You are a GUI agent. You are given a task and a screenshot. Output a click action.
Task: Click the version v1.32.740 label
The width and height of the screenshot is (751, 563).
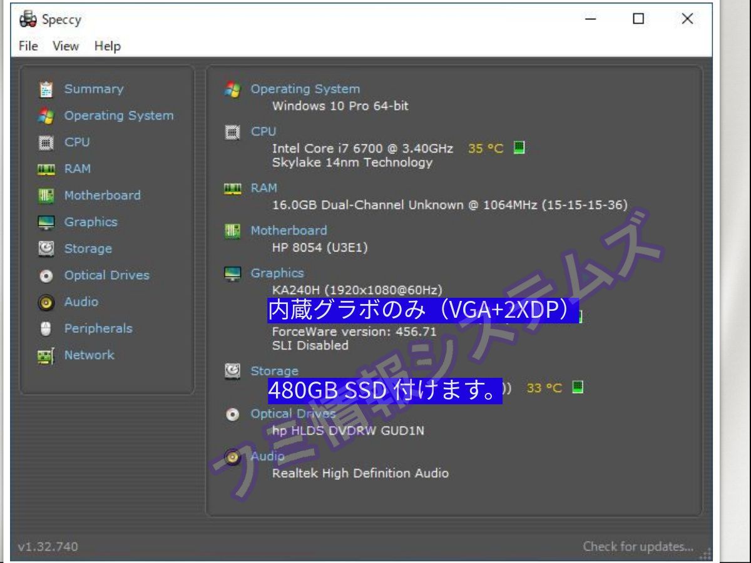[x=48, y=546]
